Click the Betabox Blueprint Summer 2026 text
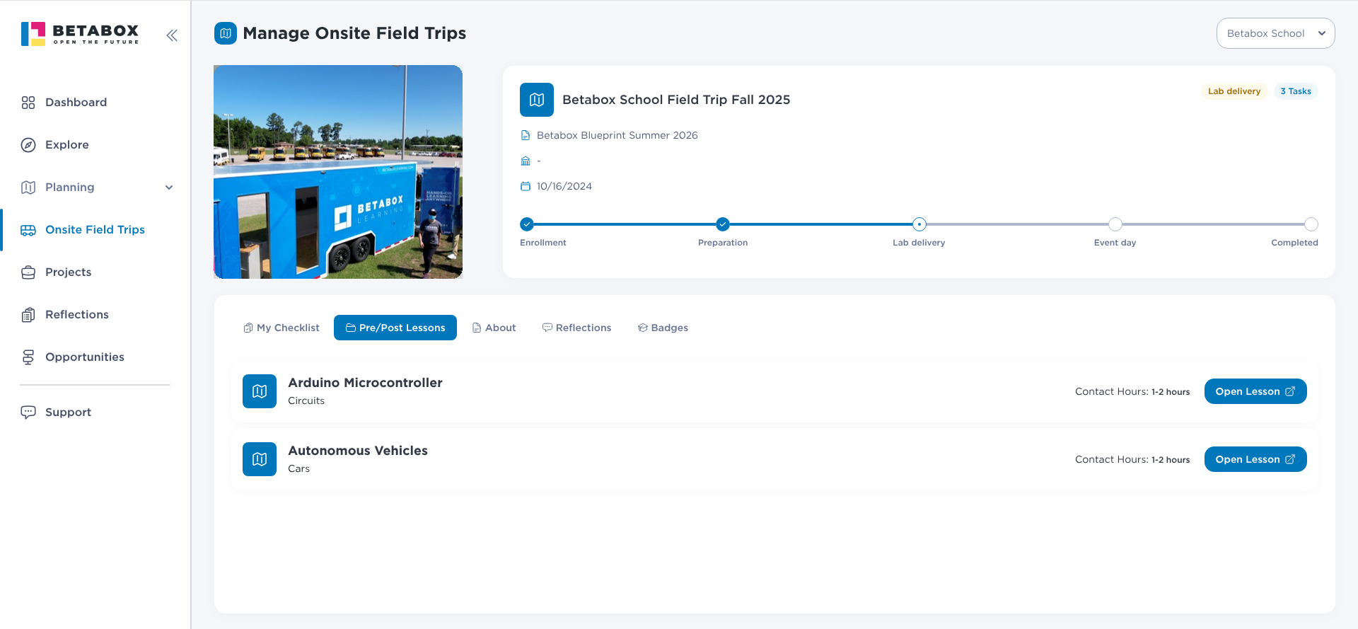 pyautogui.click(x=617, y=135)
